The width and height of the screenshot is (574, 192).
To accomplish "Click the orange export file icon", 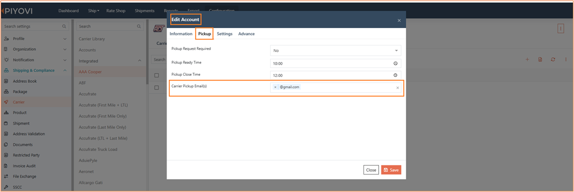I will pos(541,59).
